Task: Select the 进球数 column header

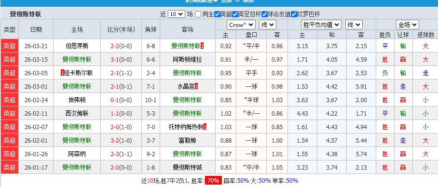Action: (425, 35)
